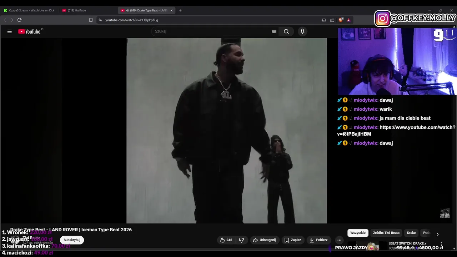457x257 pixels.
Task: Open the Brave Rewards triangle icon
Action: coord(348,20)
